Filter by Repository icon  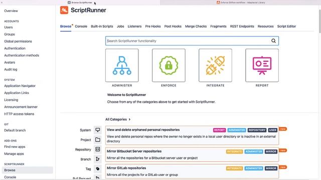pos(98,149)
